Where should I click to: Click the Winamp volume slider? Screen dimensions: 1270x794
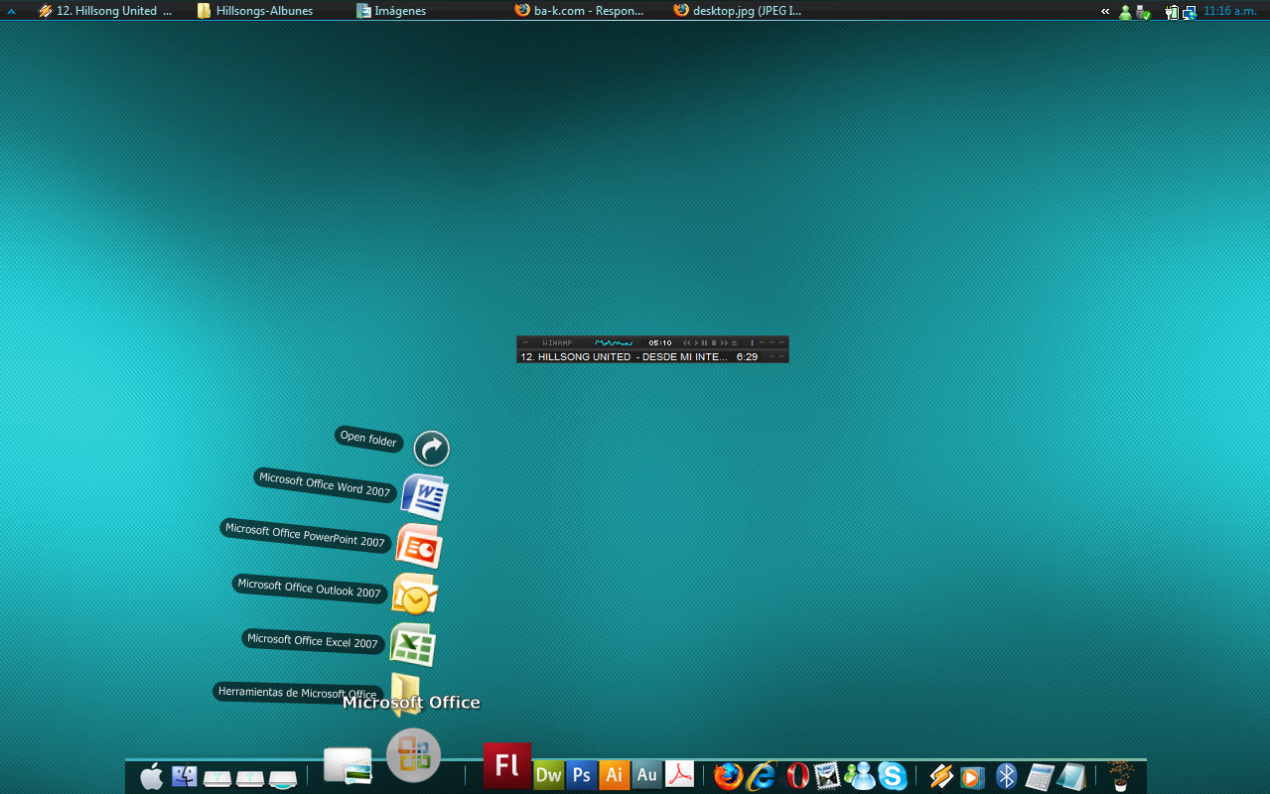tap(752, 342)
